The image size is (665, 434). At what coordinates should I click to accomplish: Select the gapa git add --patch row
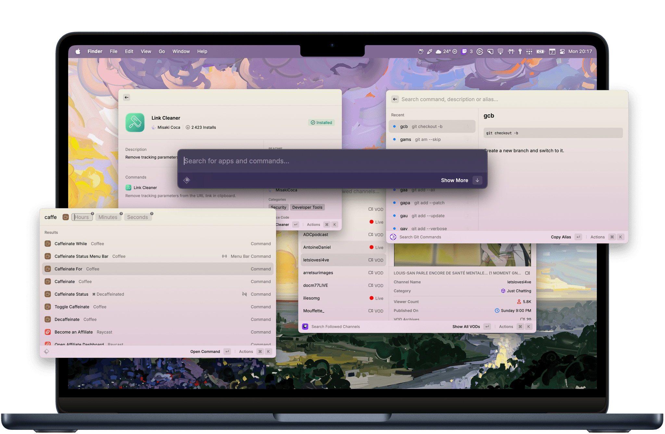point(432,203)
